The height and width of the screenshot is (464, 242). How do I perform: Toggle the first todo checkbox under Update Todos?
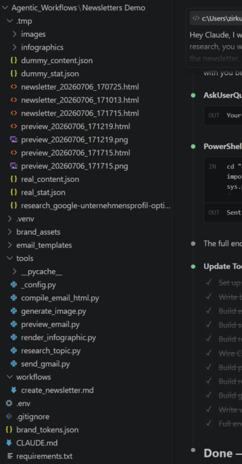coord(209,282)
